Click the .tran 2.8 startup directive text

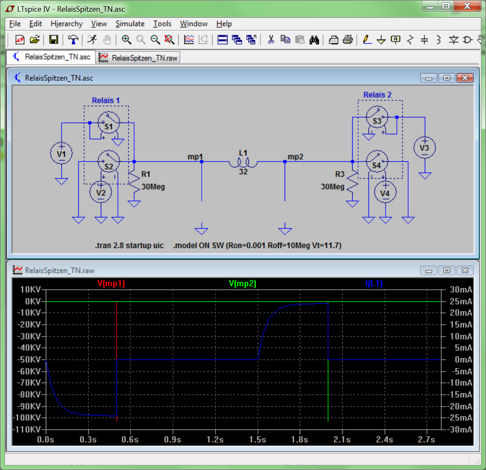129,245
